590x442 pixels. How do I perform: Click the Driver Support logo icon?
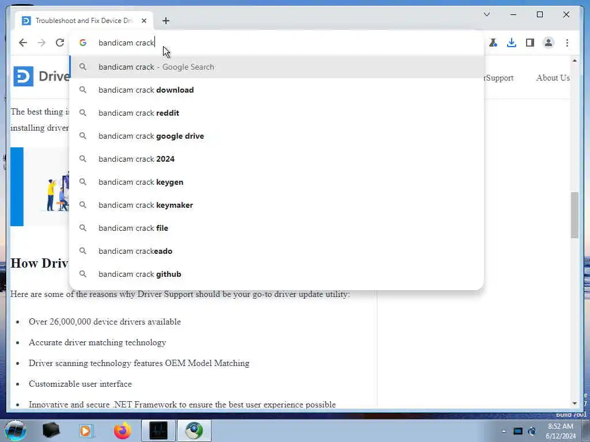(x=23, y=77)
